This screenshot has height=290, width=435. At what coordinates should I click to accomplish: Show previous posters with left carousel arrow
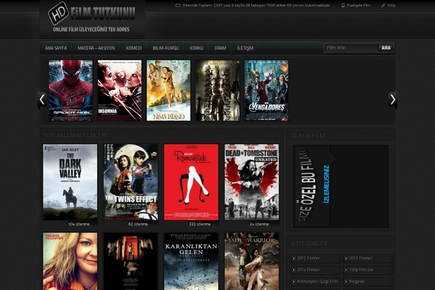[42, 99]
